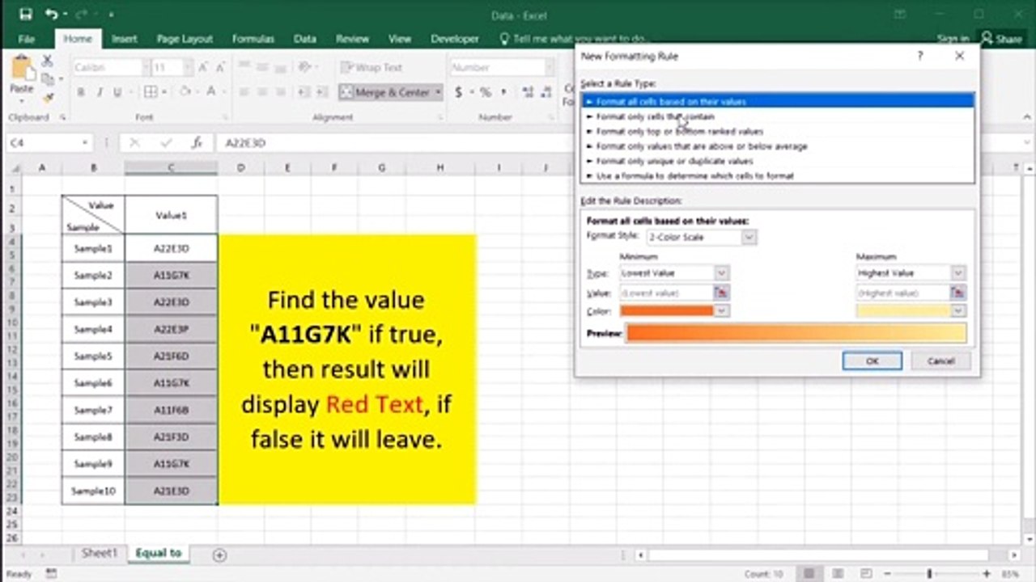Open the File menu

(26, 38)
